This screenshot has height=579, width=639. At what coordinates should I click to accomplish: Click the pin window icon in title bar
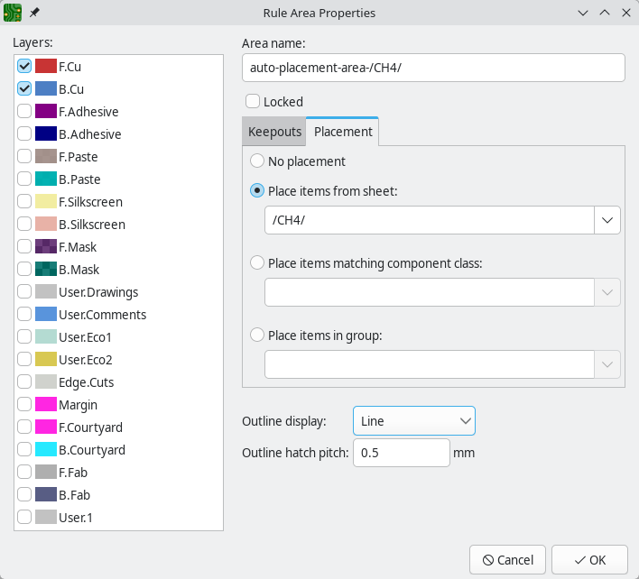click(x=34, y=13)
